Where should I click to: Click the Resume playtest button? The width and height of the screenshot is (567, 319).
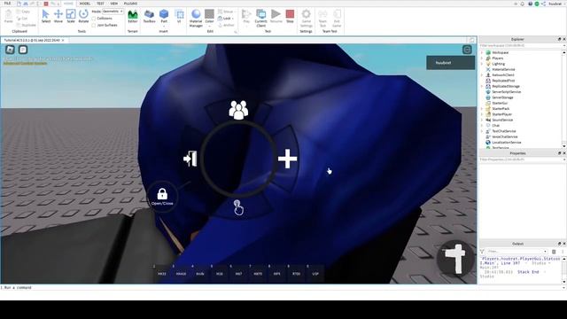click(x=276, y=16)
